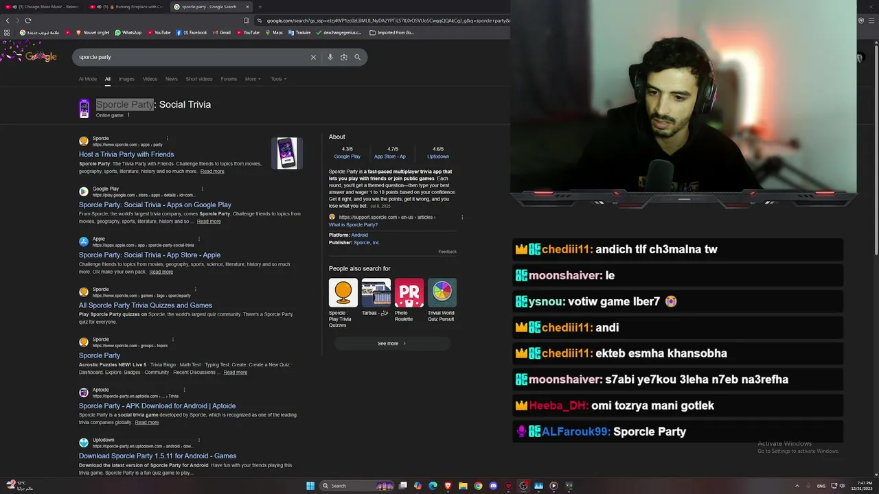Open Copilot from the taskbar
This screenshot has height=494, width=879.
click(418, 486)
